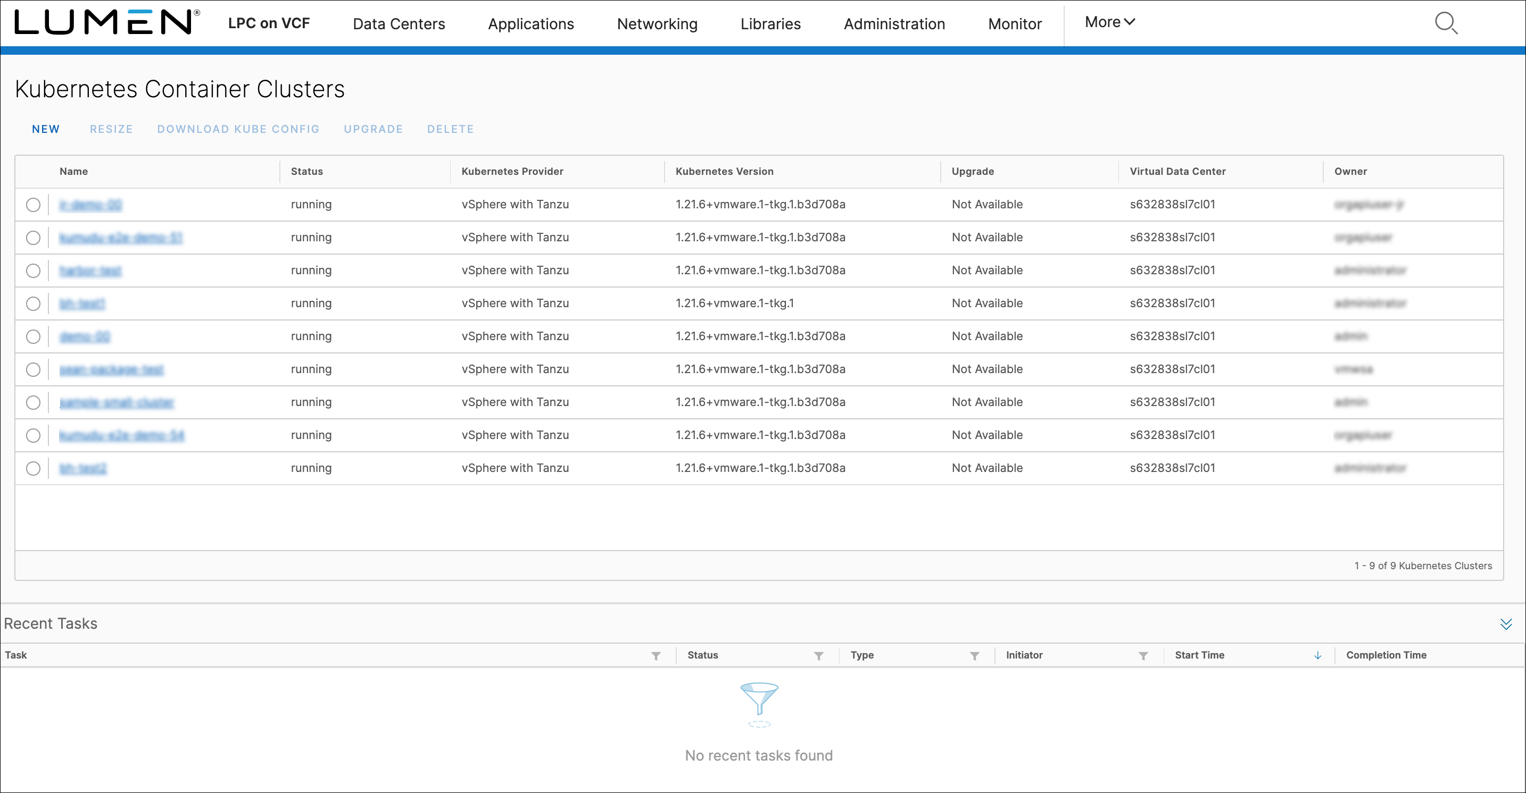Open the harbor-test cluster link
1526x793 pixels.
[x=90, y=271]
